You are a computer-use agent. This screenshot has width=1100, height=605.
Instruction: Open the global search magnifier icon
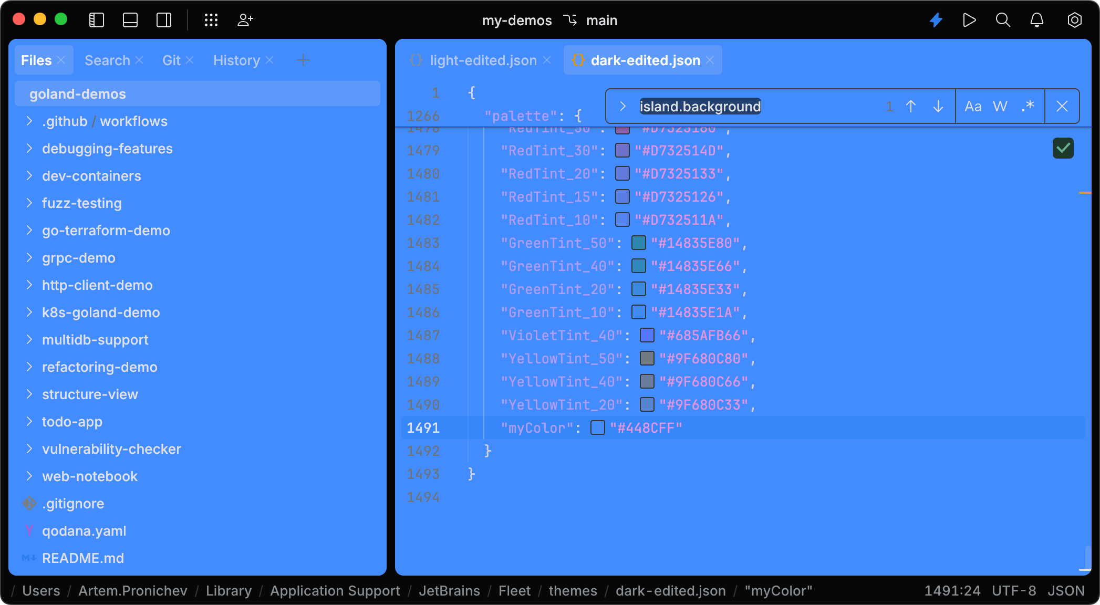[1003, 20]
